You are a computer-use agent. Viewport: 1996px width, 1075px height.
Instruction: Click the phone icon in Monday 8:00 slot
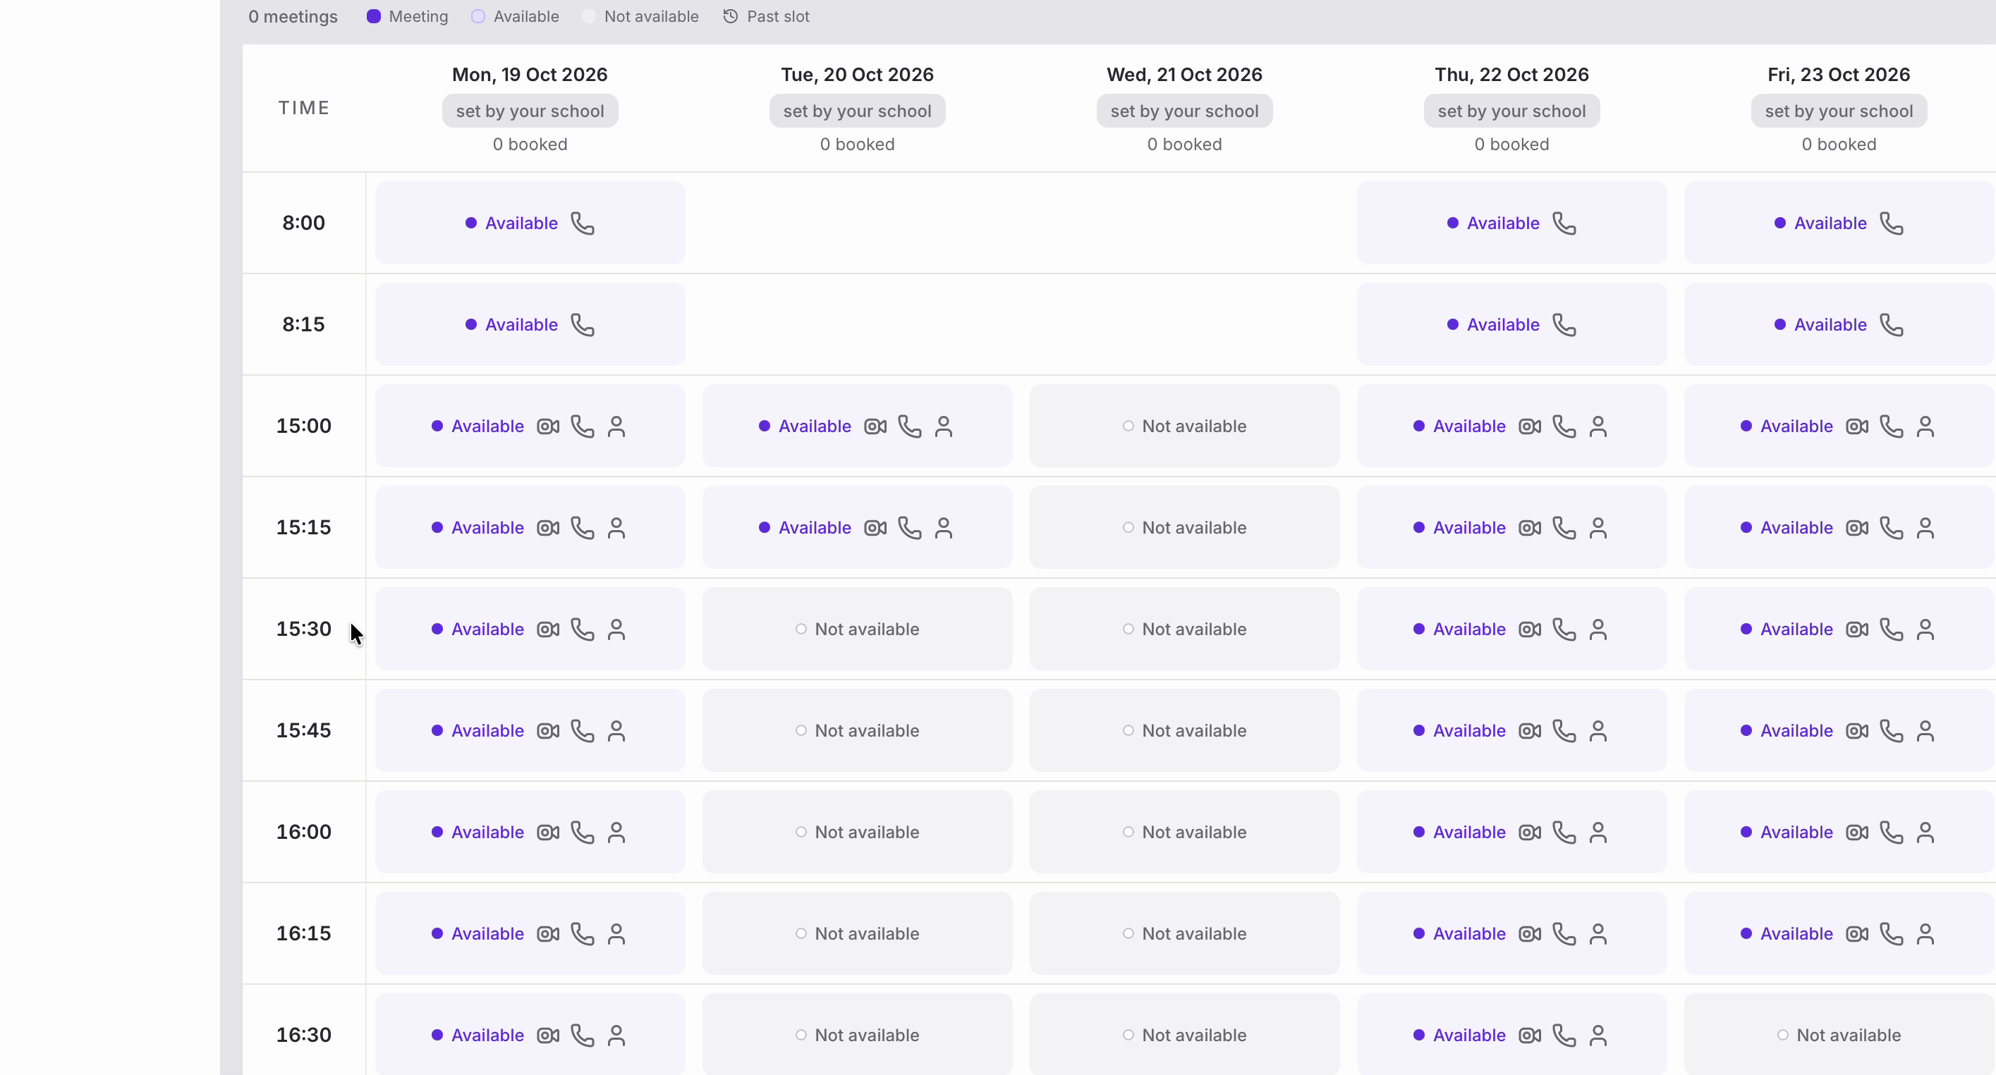coord(583,223)
